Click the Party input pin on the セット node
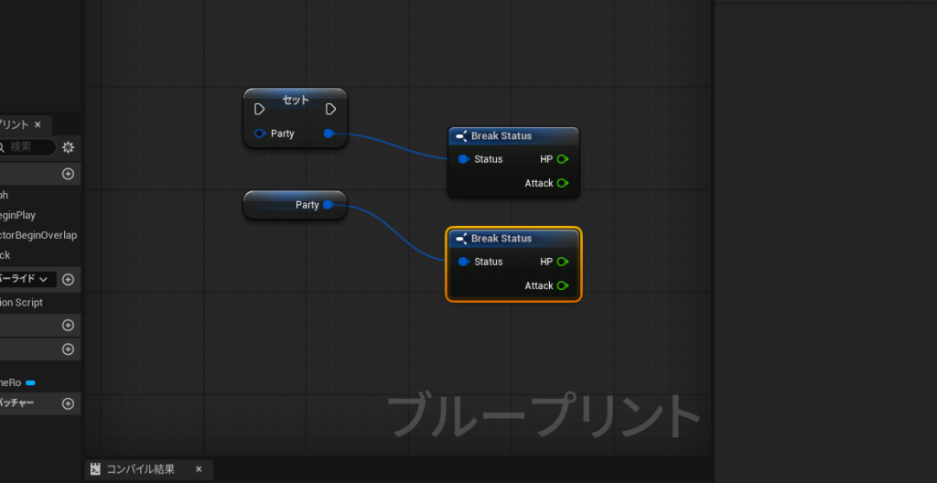Viewport: 937px width, 483px height. tap(260, 134)
